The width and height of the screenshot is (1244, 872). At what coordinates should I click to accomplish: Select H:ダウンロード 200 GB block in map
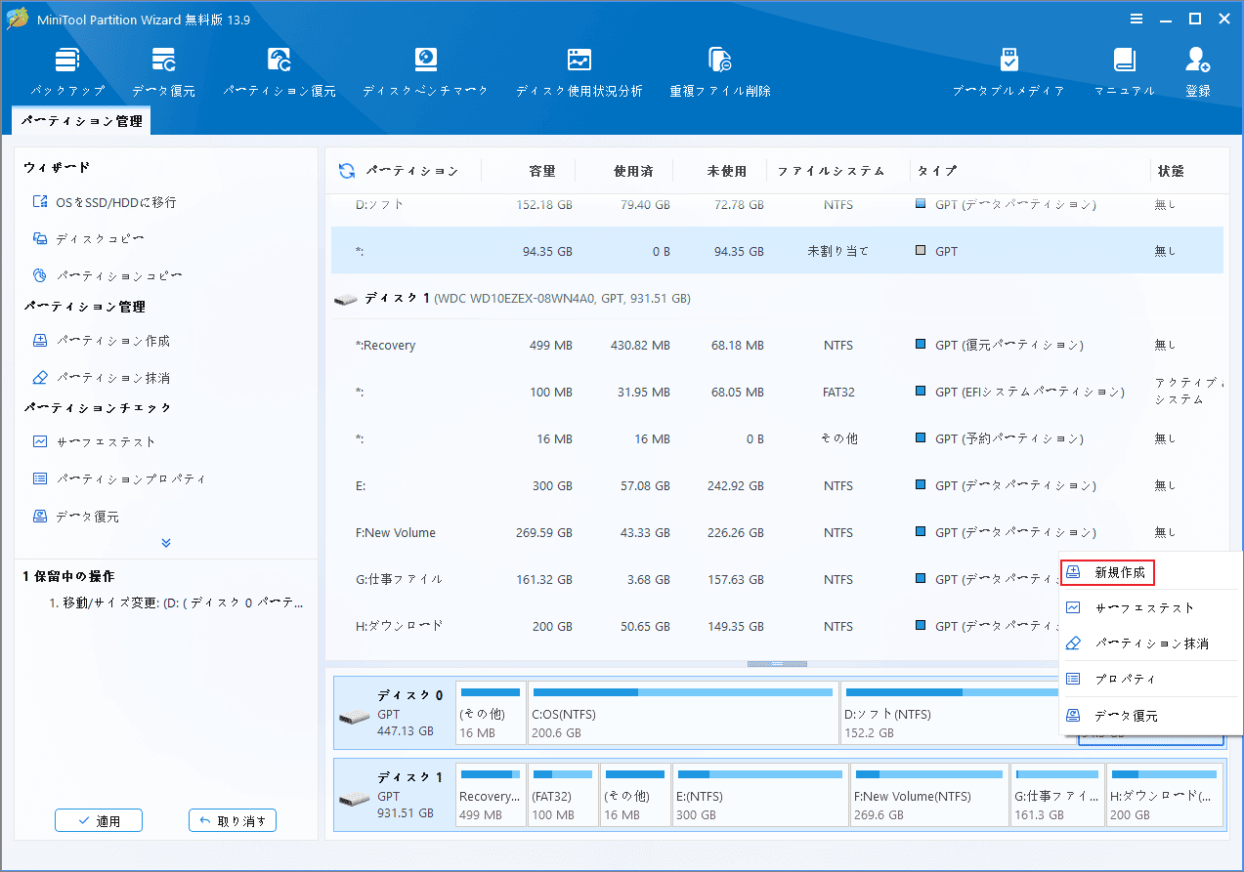coord(1165,795)
